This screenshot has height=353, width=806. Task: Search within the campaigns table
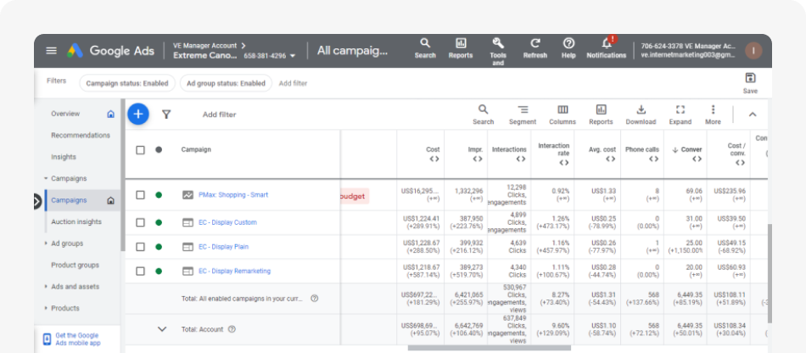[x=484, y=115]
